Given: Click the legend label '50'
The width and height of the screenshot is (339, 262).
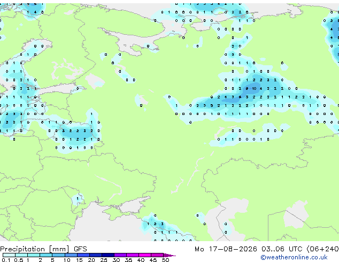Looking at the screenshot, I should (x=165, y=260).
